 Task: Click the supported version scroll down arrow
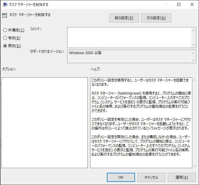click(x=193, y=60)
